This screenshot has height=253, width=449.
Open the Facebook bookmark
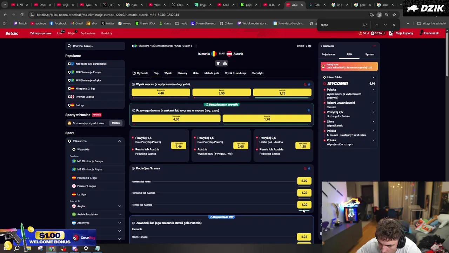[x=58, y=23]
